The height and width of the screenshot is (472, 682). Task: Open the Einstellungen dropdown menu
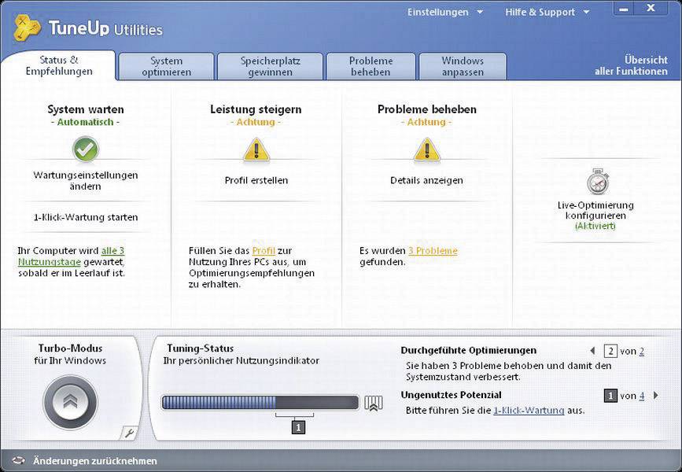(x=445, y=12)
